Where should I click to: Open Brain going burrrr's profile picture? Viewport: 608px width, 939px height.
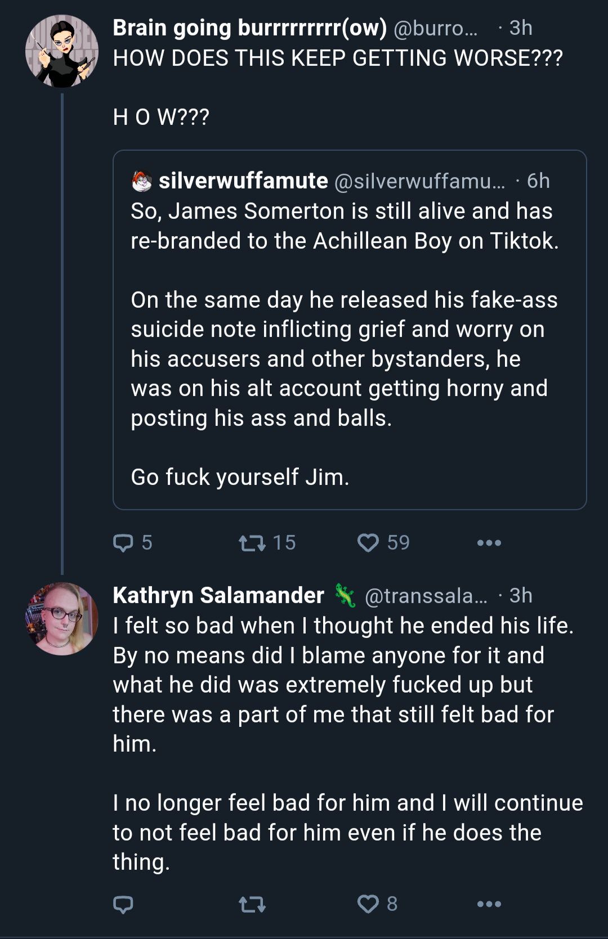pyautogui.click(x=62, y=51)
